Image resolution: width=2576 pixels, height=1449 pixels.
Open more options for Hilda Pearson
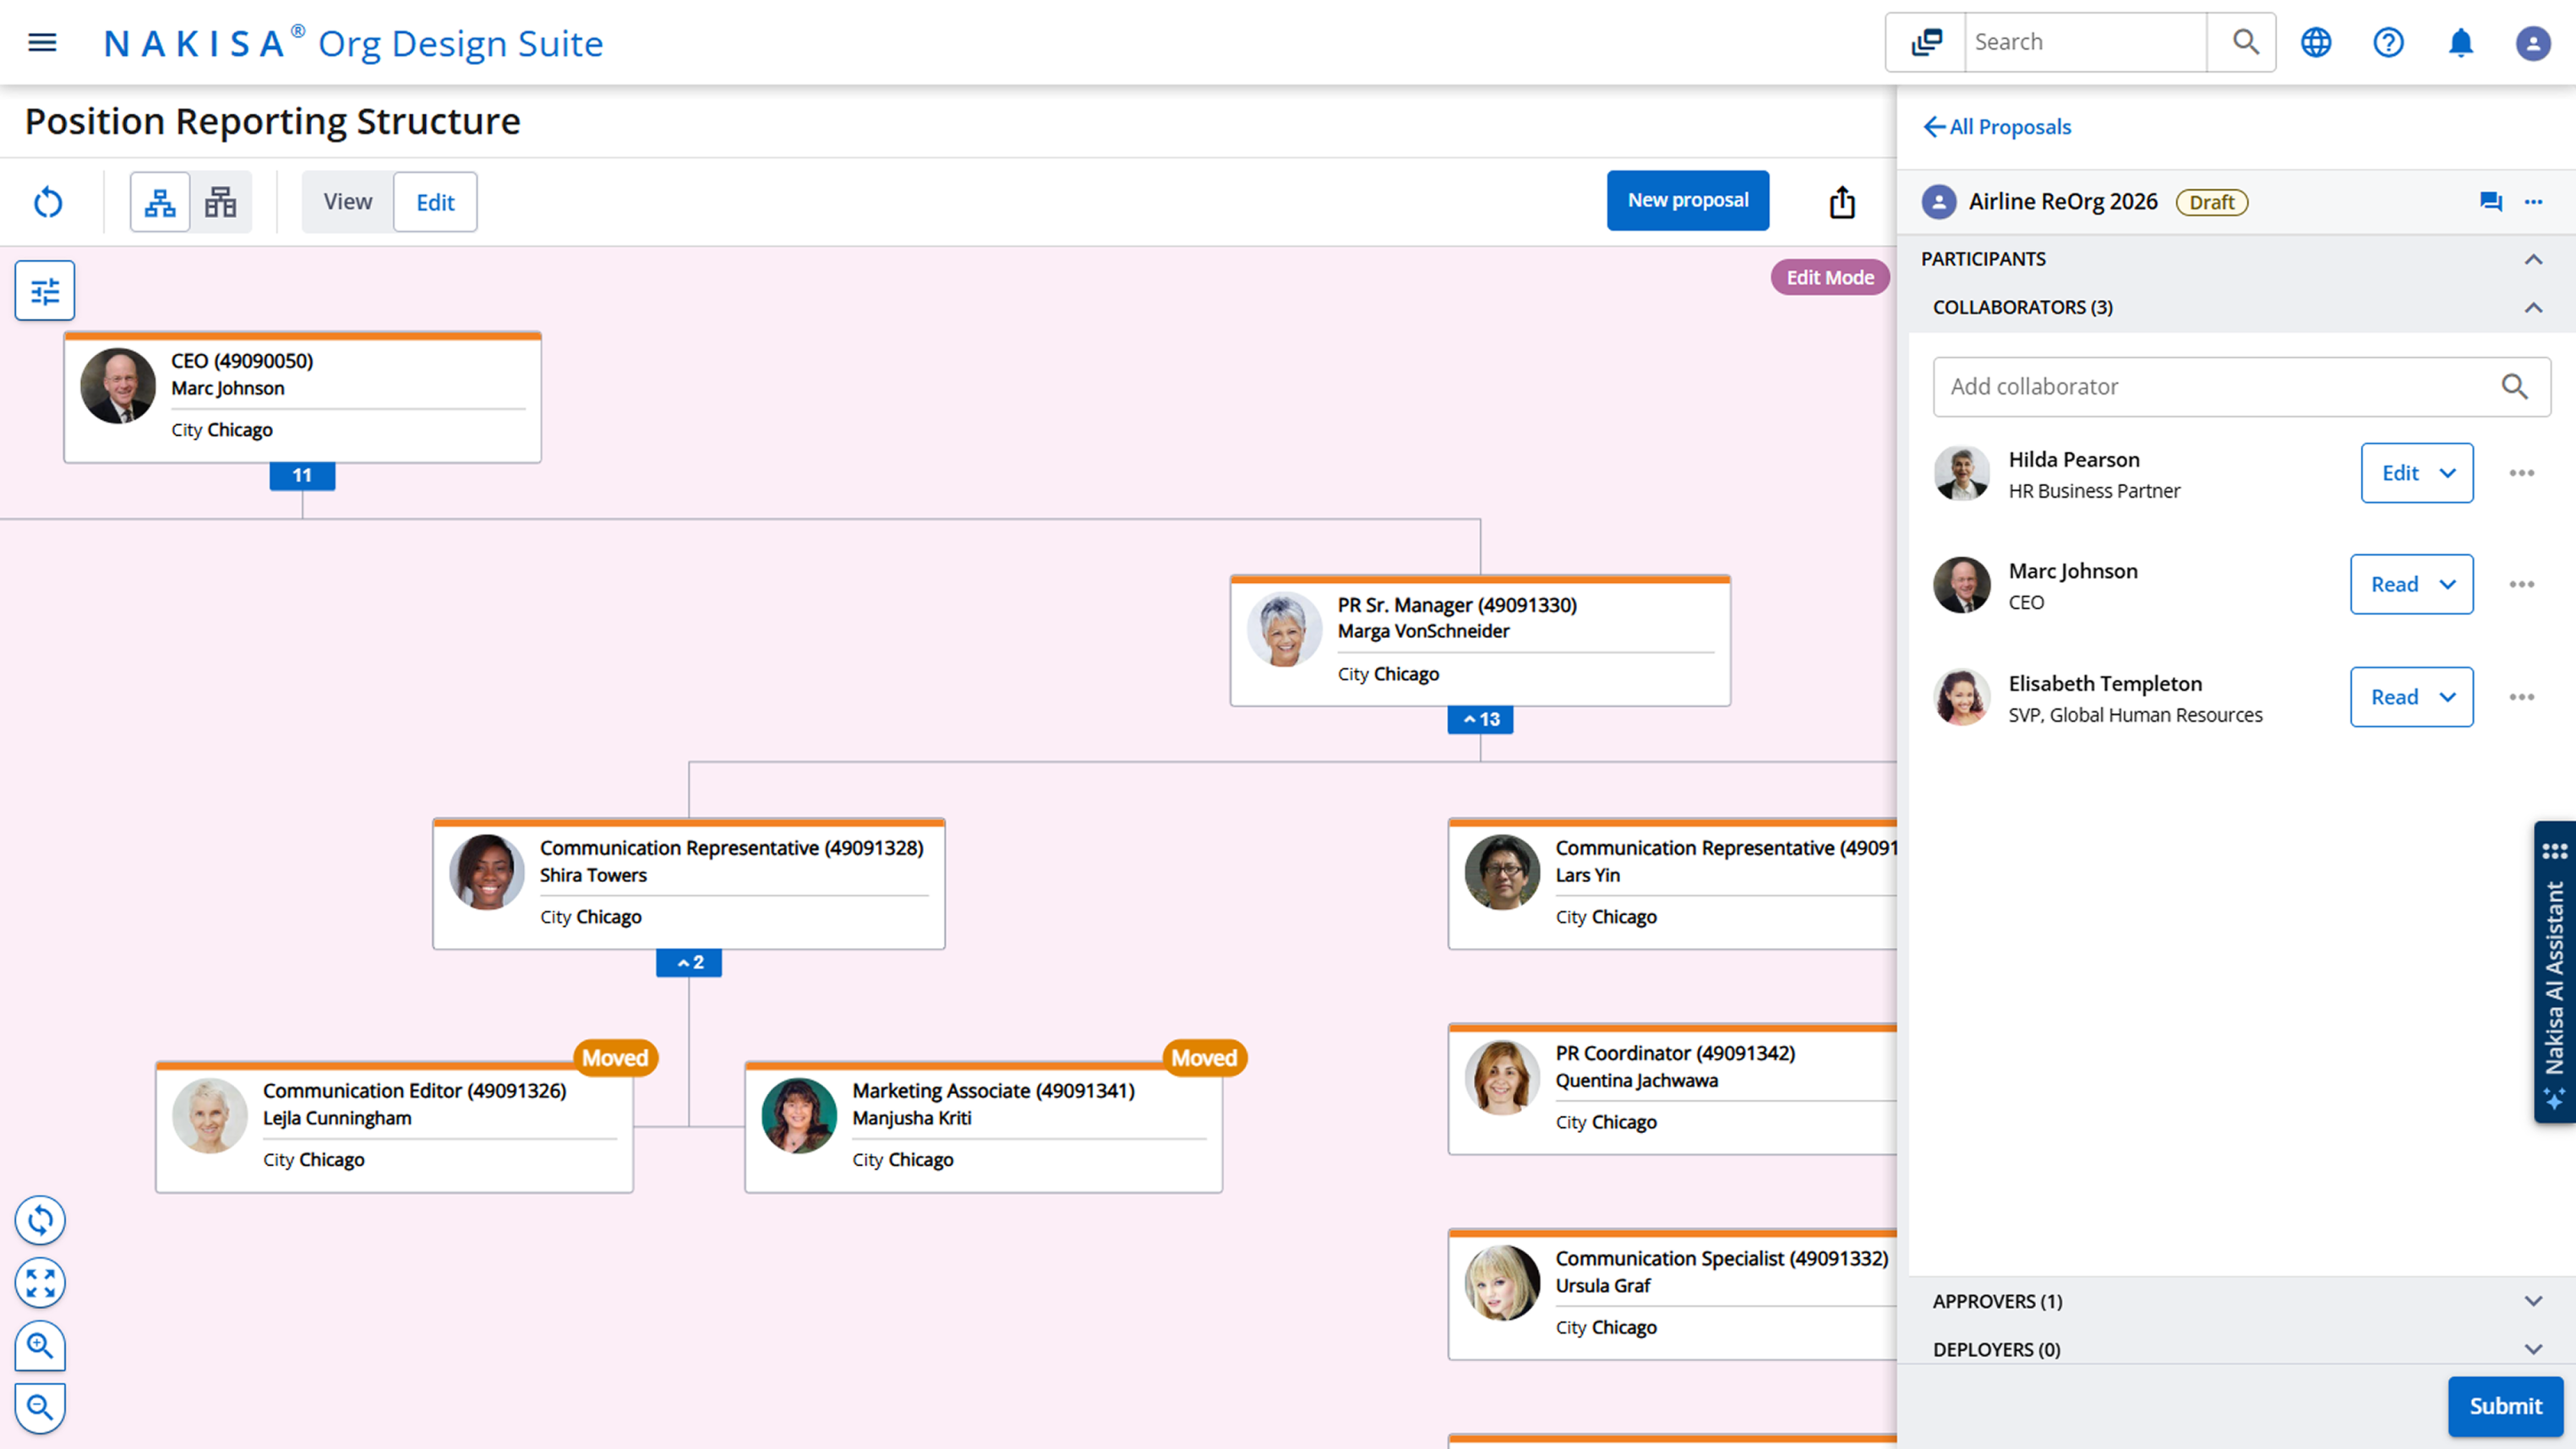click(2521, 473)
